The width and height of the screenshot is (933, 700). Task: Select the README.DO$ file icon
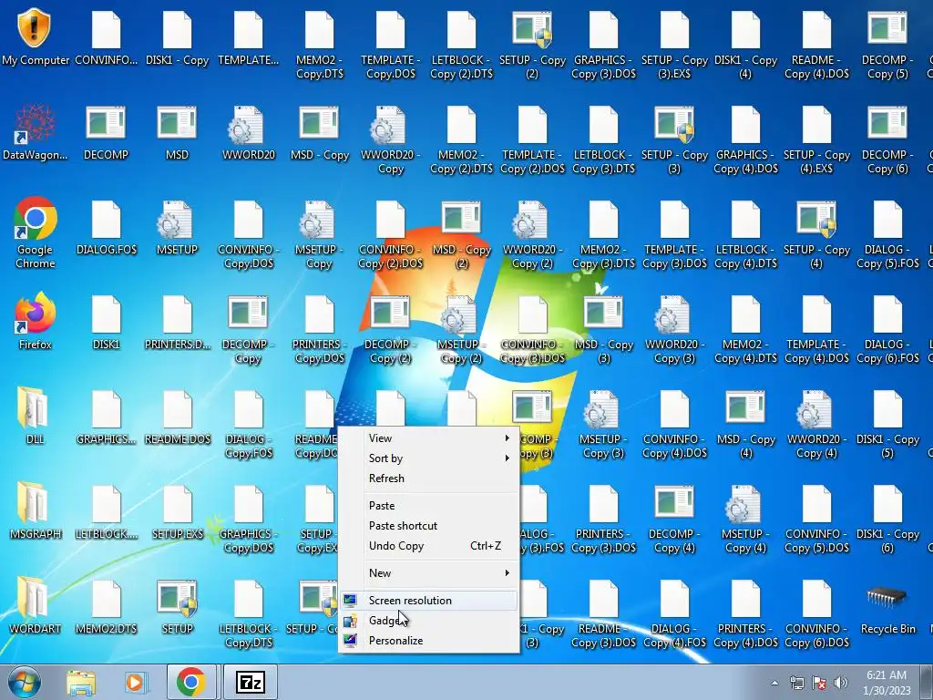(177, 416)
